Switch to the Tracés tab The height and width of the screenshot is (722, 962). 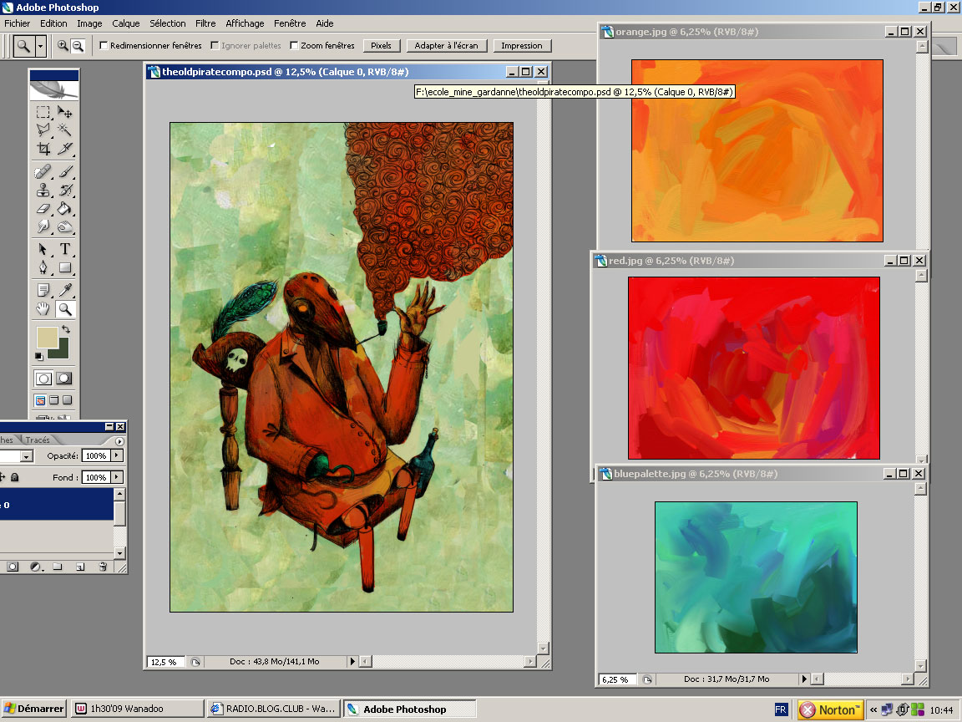tap(38, 440)
